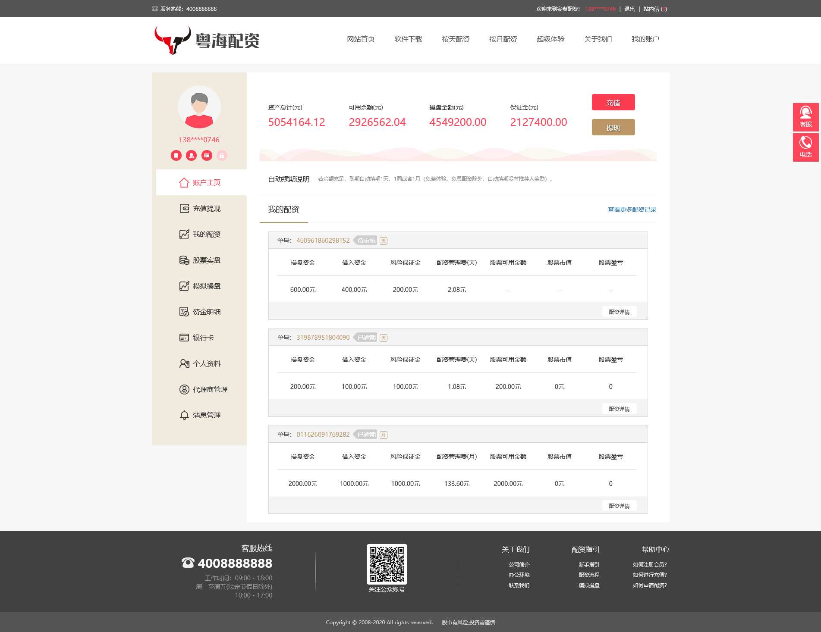The width and height of the screenshot is (821, 632).
Task: Click 已逾期 tag on order 319878951804090
Action: click(365, 338)
